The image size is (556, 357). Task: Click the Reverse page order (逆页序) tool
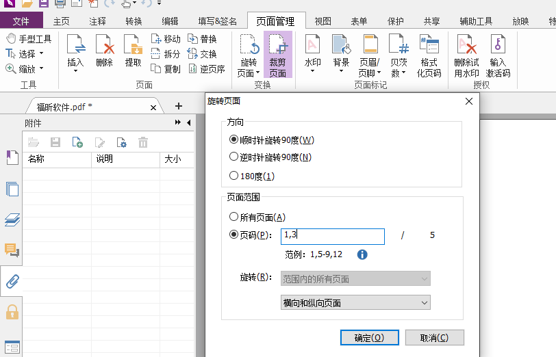click(206, 68)
